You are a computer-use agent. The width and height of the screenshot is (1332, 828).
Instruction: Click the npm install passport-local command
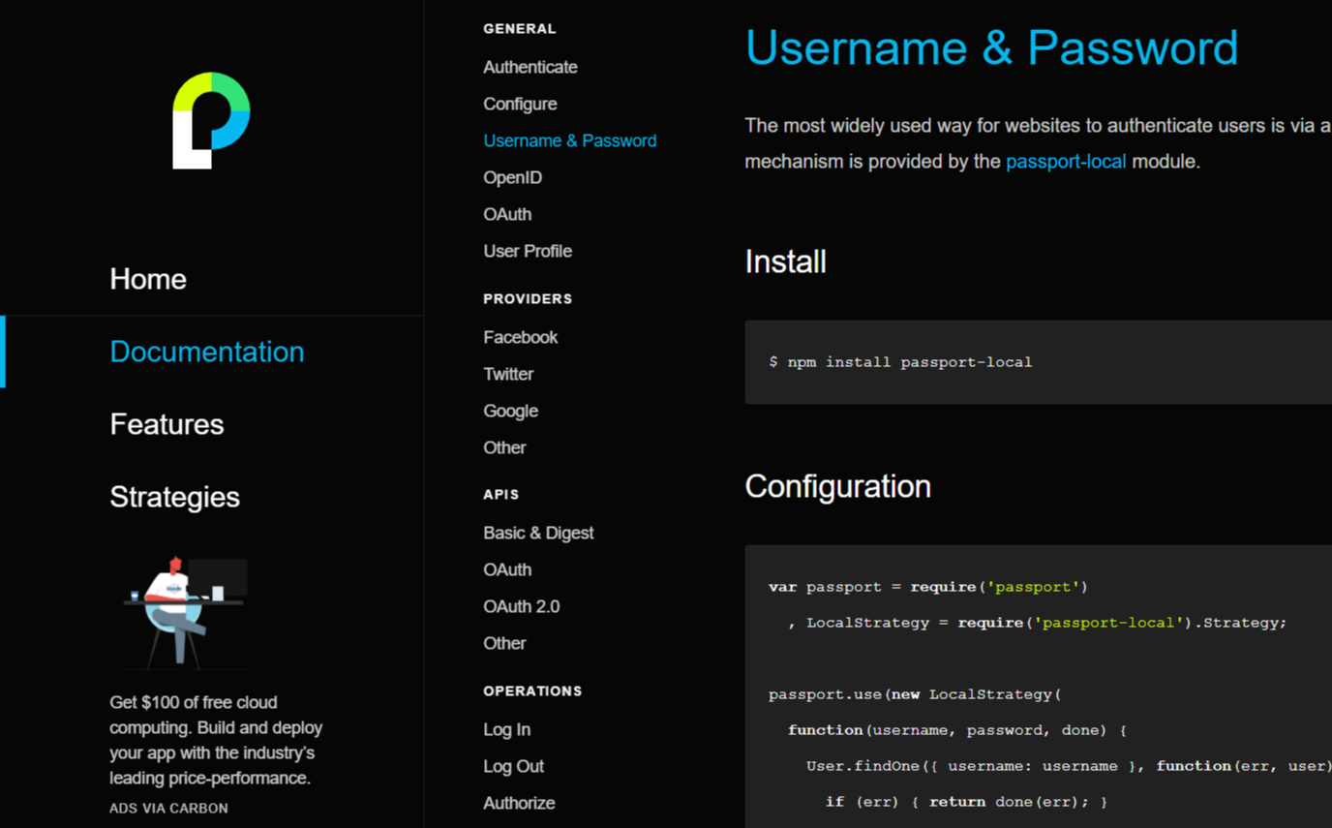tap(900, 362)
